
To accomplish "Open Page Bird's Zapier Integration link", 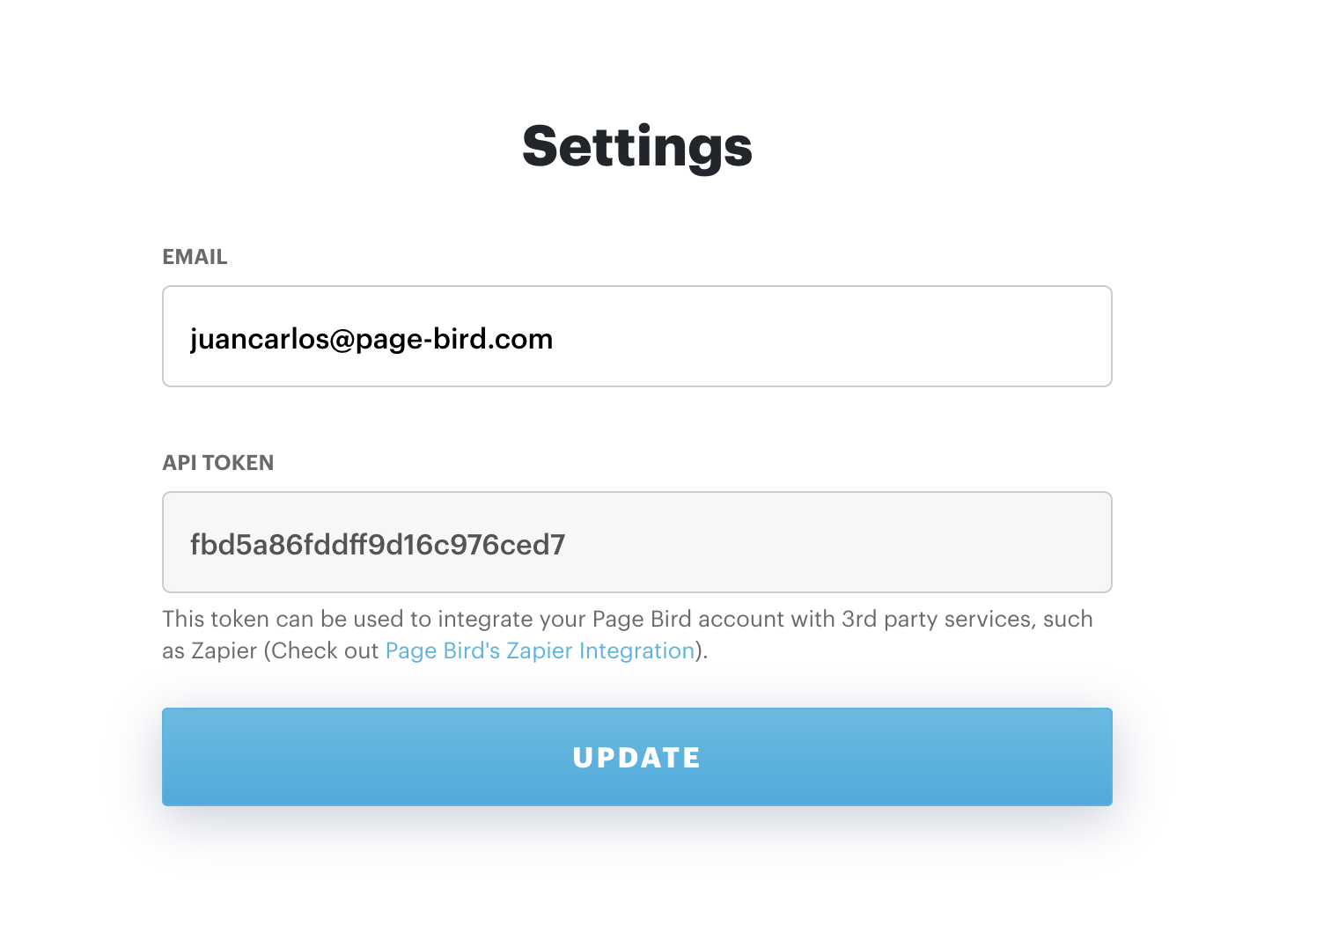I will (540, 650).
